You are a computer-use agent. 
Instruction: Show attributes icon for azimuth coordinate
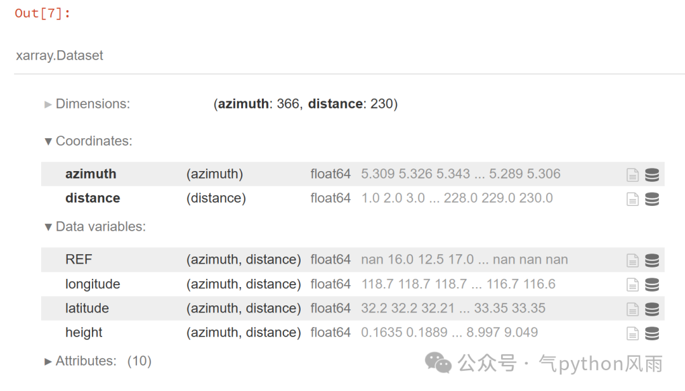click(632, 175)
